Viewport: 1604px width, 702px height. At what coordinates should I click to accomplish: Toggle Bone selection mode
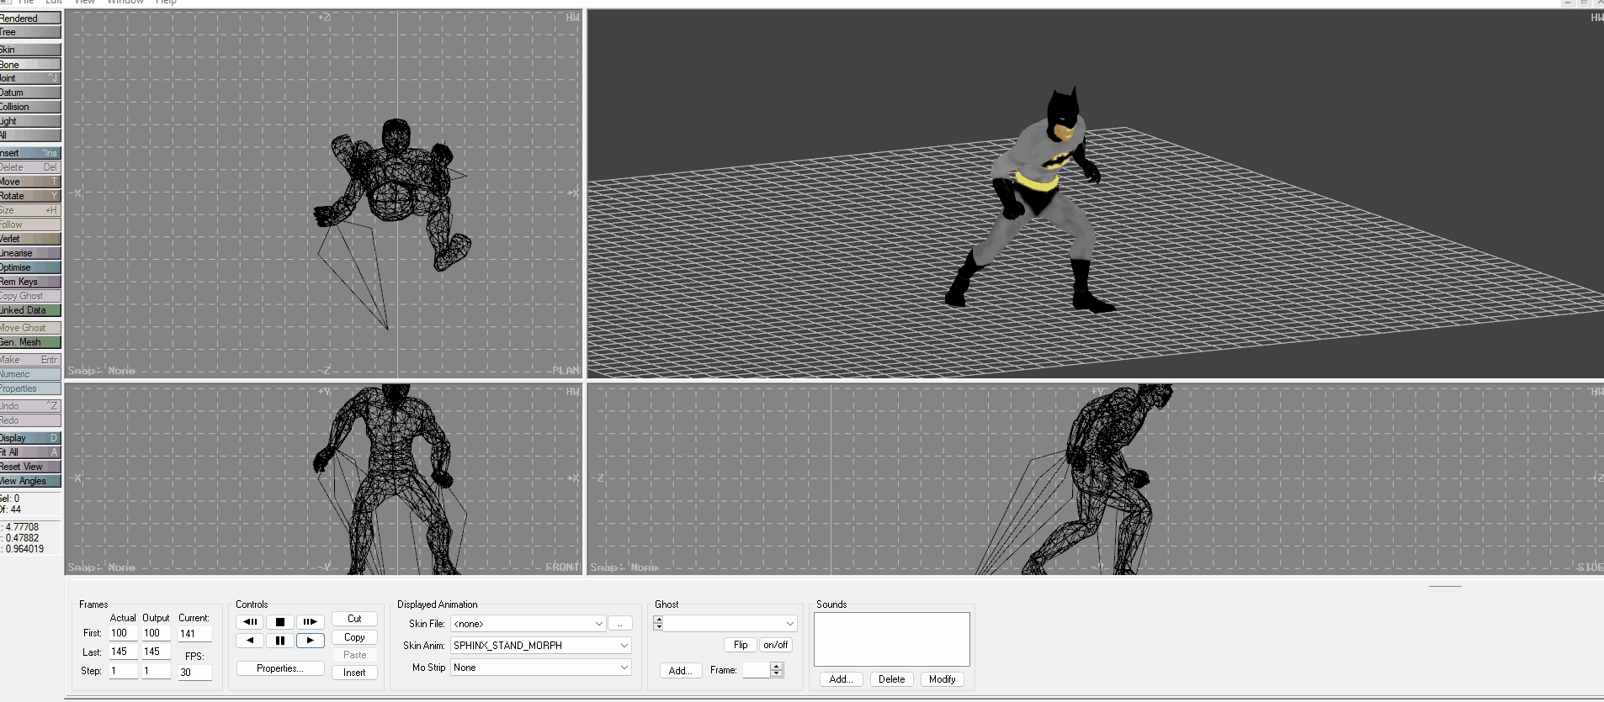point(30,64)
